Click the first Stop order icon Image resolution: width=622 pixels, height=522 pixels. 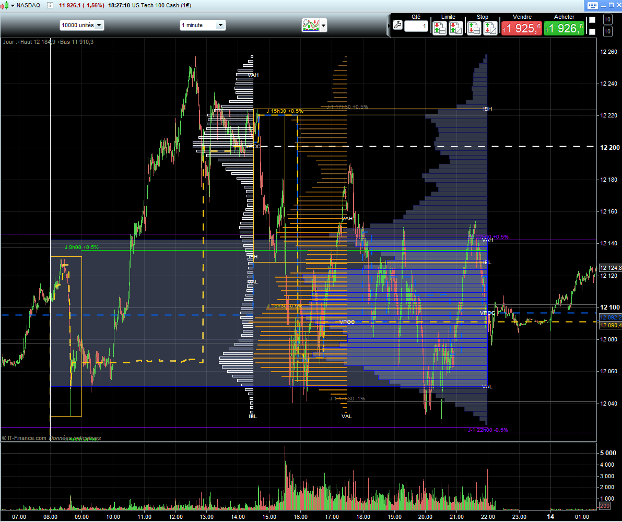pos(474,28)
